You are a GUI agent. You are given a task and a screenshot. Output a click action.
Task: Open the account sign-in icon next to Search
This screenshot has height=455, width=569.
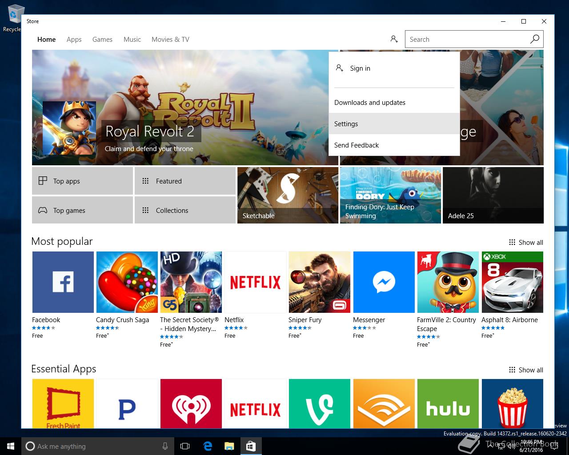(394, 39)
